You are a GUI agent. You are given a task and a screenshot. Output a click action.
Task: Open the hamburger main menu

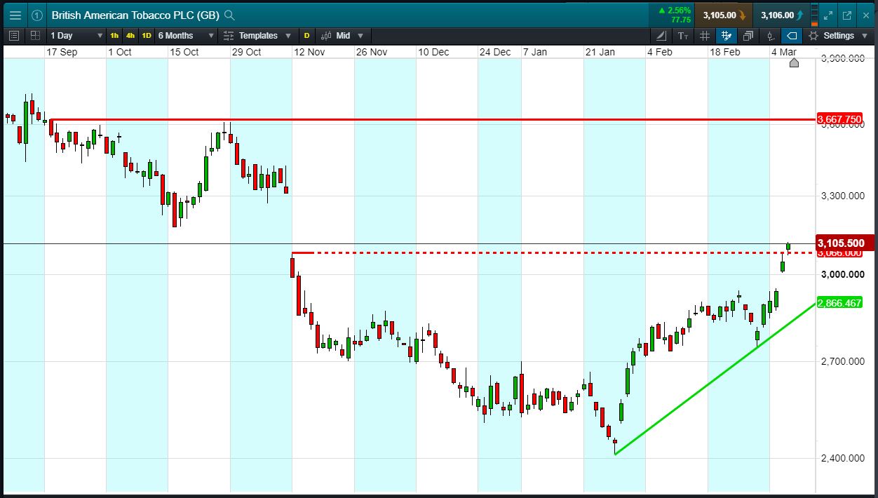15,15
